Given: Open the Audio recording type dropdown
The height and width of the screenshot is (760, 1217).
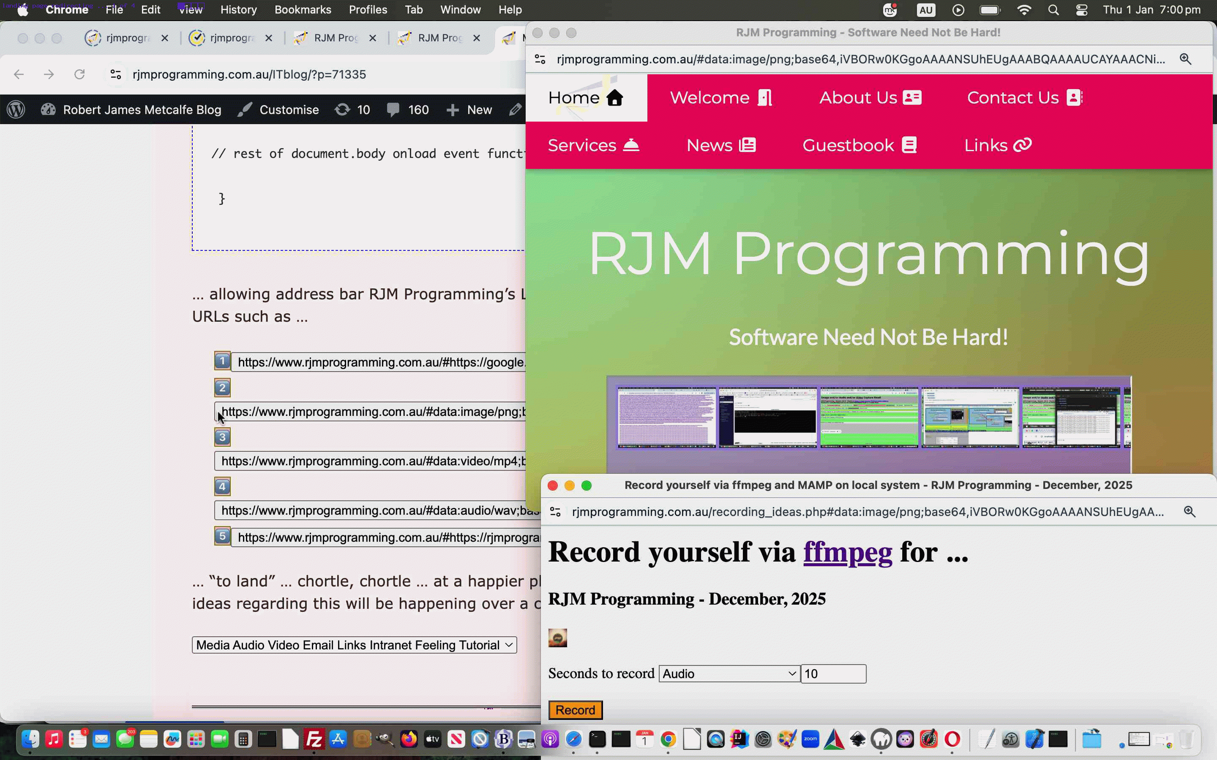Looking at the screenshot, I should pyautogui.click(x=728, y=674).
